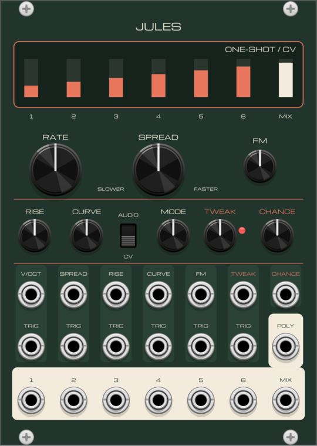Click the CURVE knob

[x=86, y=235]
